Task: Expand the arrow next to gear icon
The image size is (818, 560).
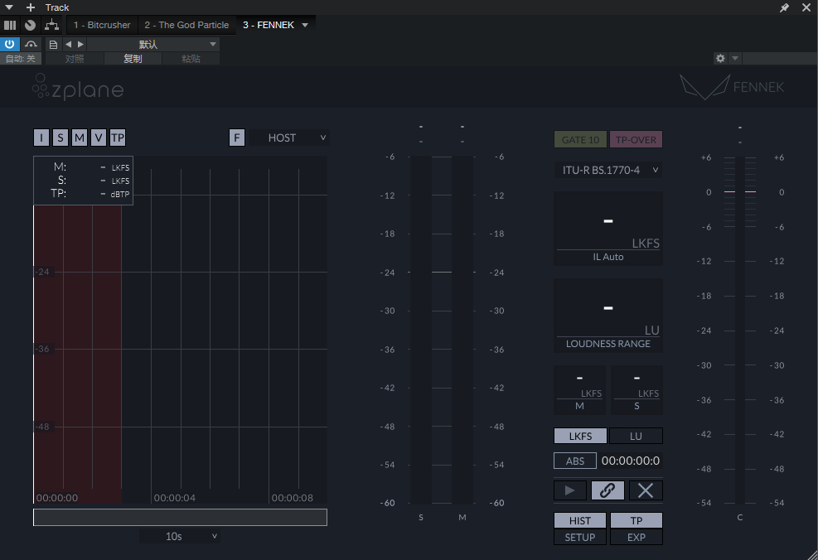Action: pos(735,58)
